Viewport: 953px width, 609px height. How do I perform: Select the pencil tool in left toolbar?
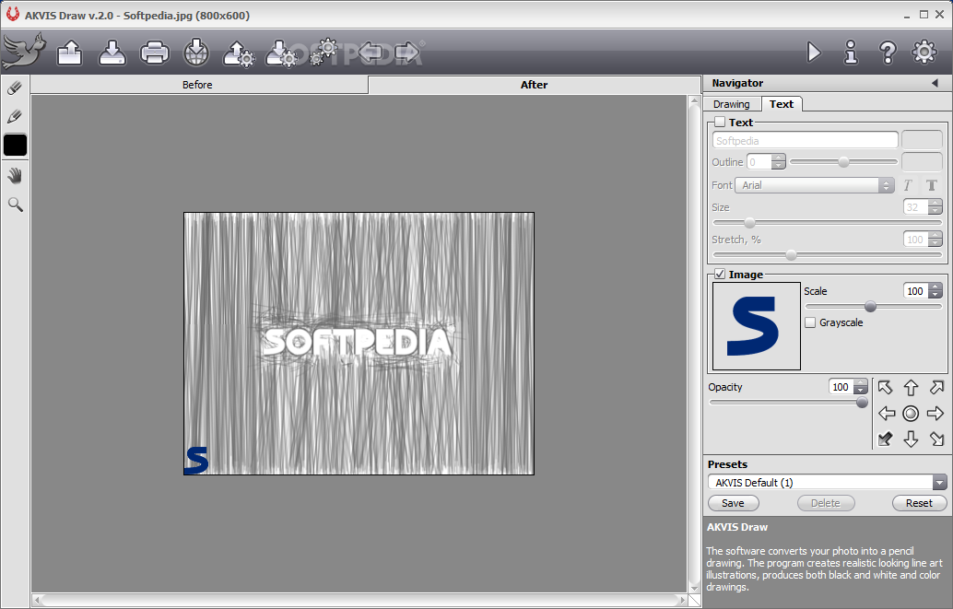click(x=15, y=115)
